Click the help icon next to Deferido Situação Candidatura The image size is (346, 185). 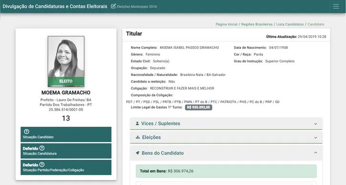pyautogui.click(x=42, y=148)
